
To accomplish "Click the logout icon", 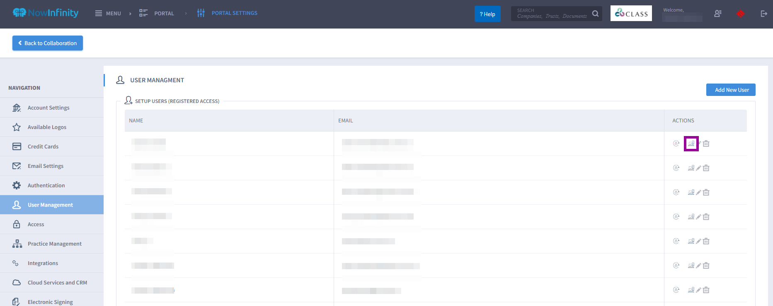I will coord(764,14).
